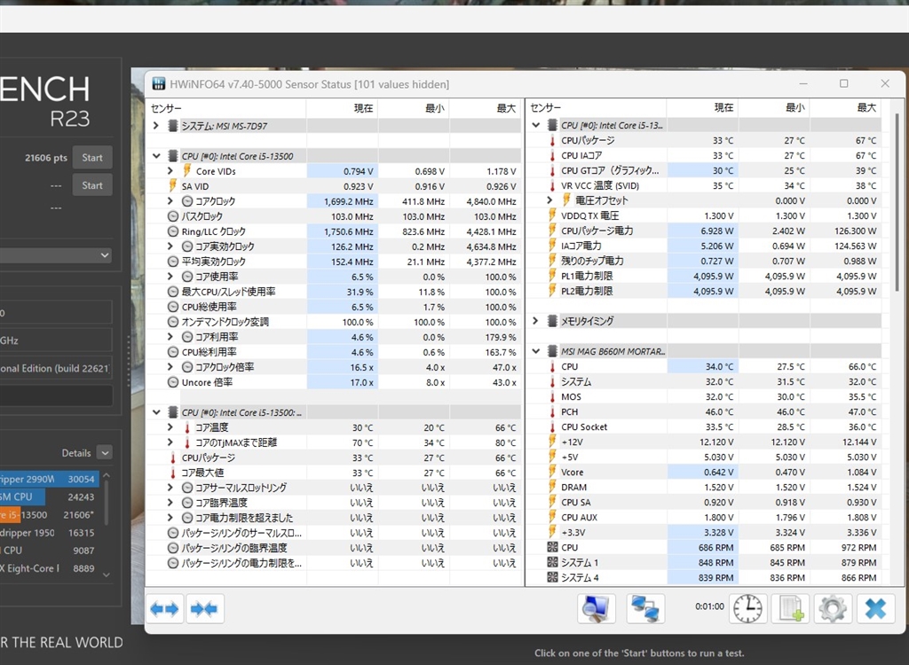Open the Cinebench Details dropdown arrow
The image size is (909, 665).
105,452
